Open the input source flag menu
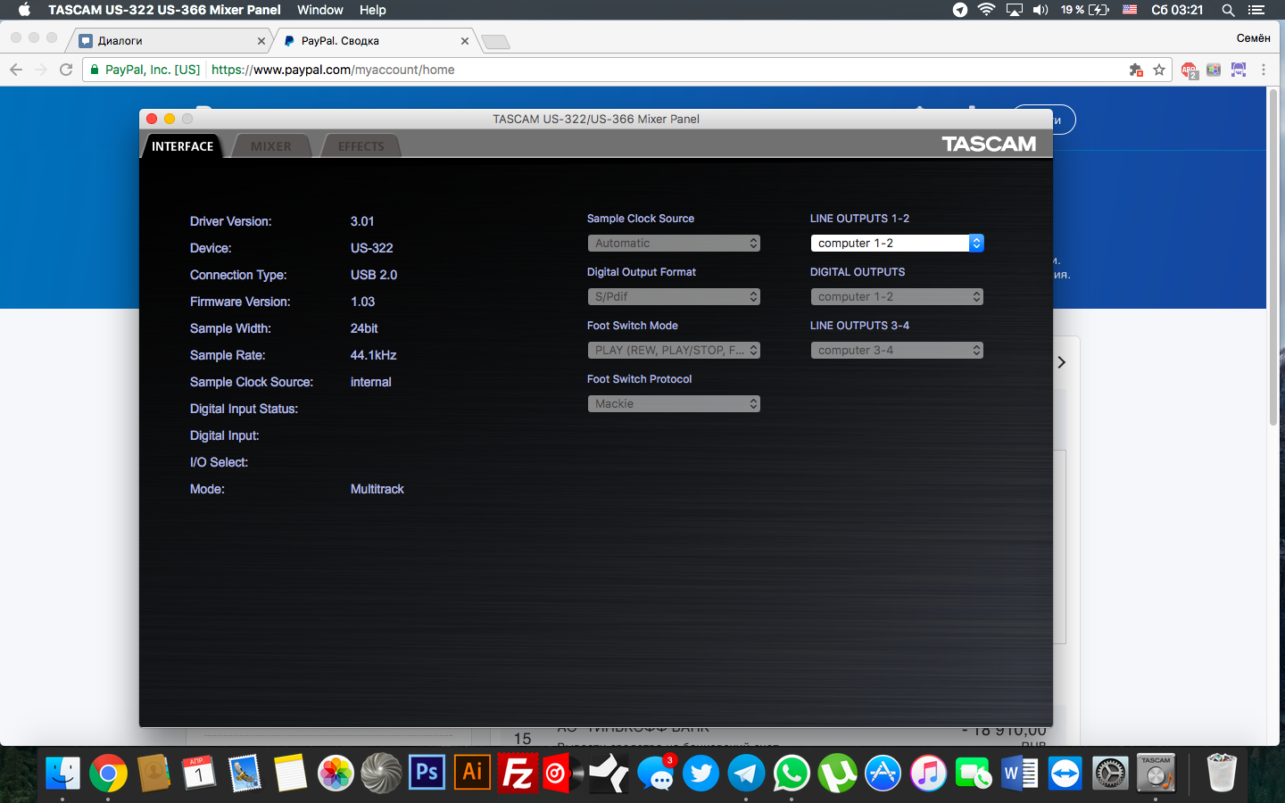Screen dimensions: 1285x803 (x=1130, y=10)
